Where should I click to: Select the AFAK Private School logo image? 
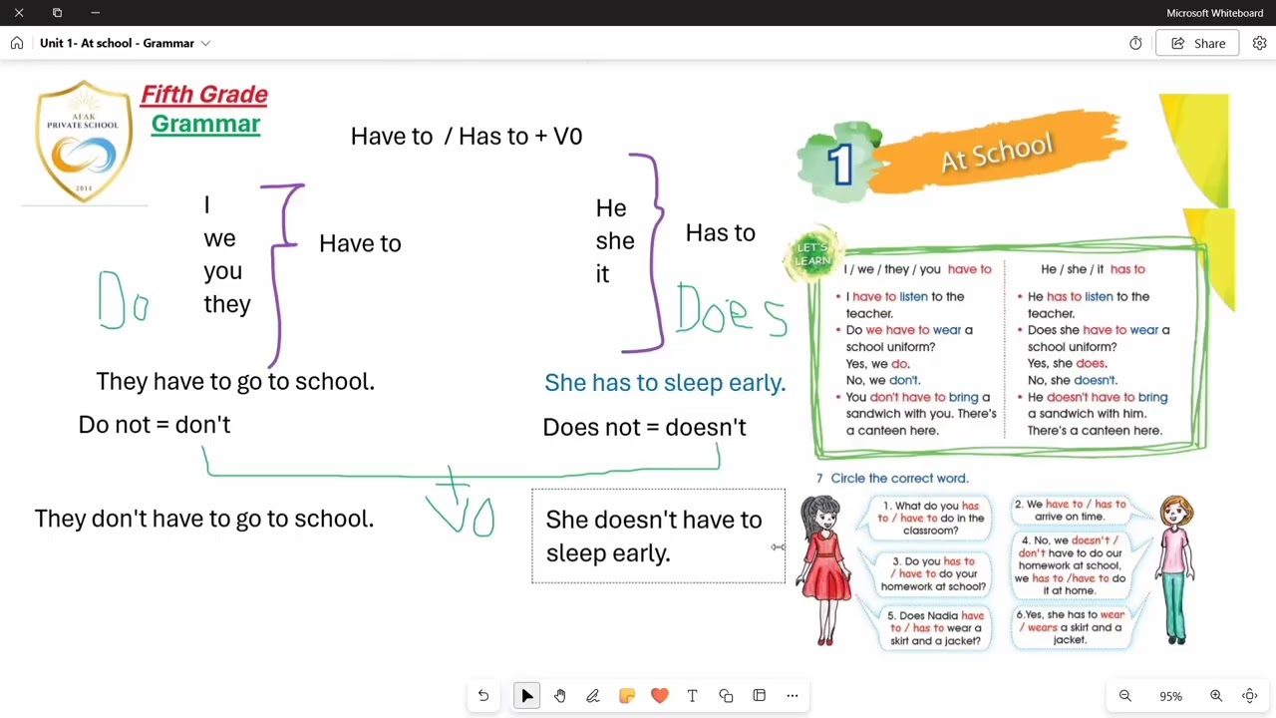pyautogui.click(x=84, y=141)
